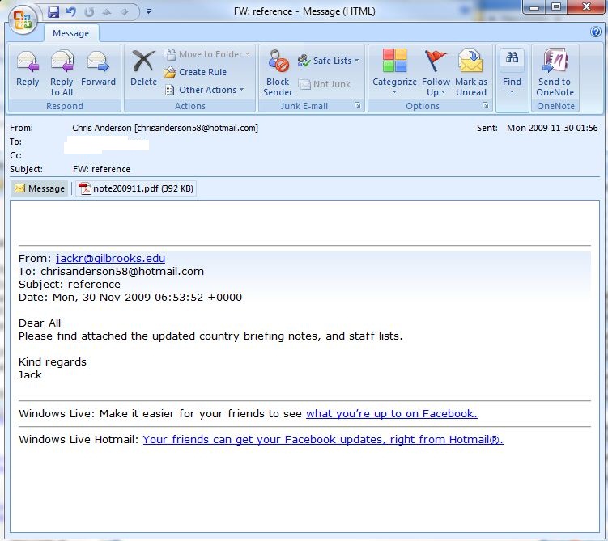Categorize the message with color squares
The height and width of the screenshot is (541, 608).
pyautogui.click(x=394, y=61)
